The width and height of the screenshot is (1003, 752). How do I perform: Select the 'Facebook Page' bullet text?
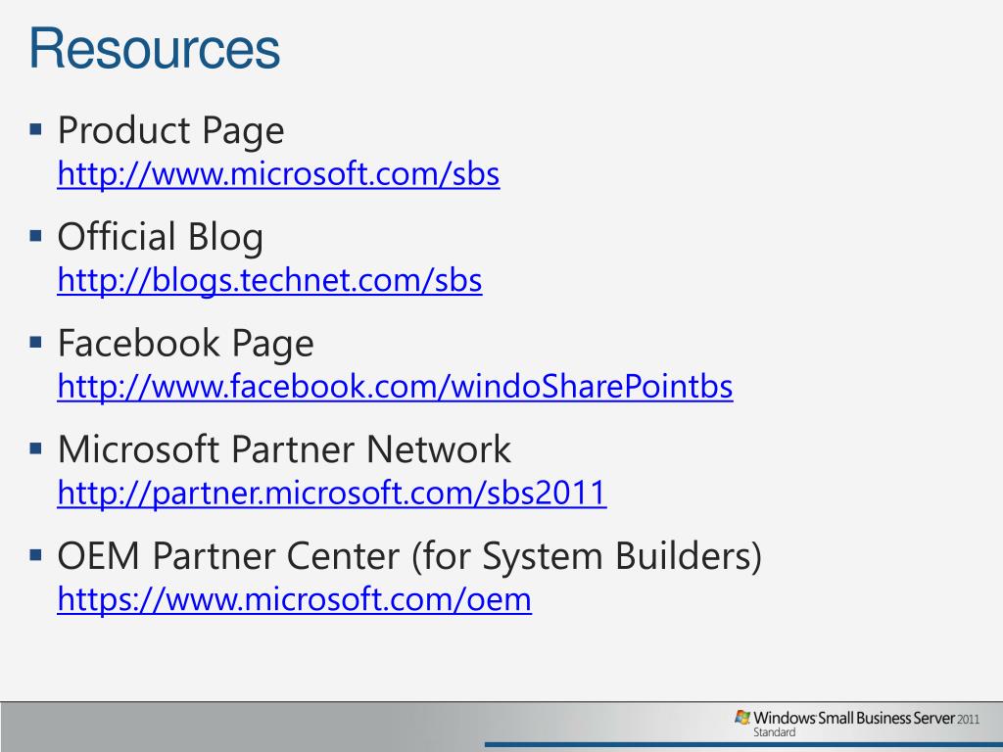coord(185,344)
